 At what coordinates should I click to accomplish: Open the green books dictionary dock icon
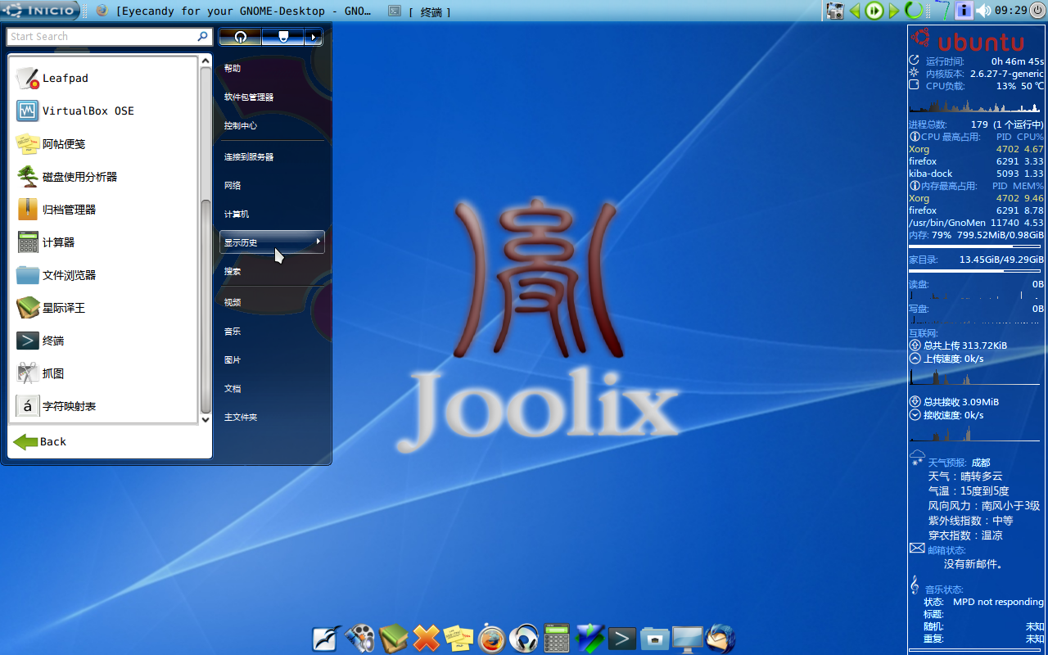click(x=393, y=639)
